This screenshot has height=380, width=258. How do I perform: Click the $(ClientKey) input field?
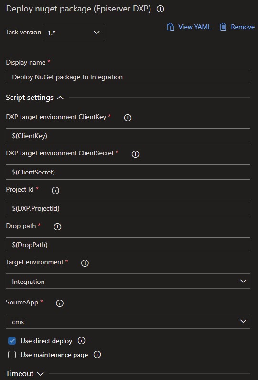[128, 136]
